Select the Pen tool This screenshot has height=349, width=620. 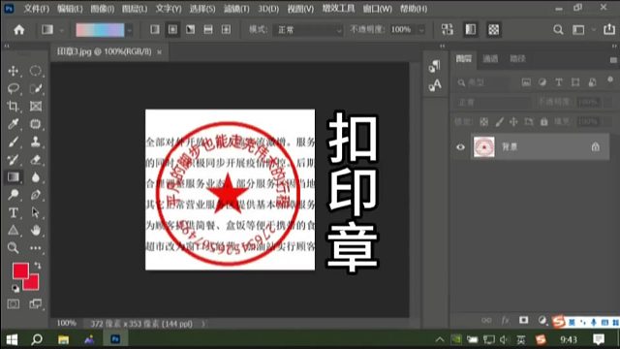[36, 195]
